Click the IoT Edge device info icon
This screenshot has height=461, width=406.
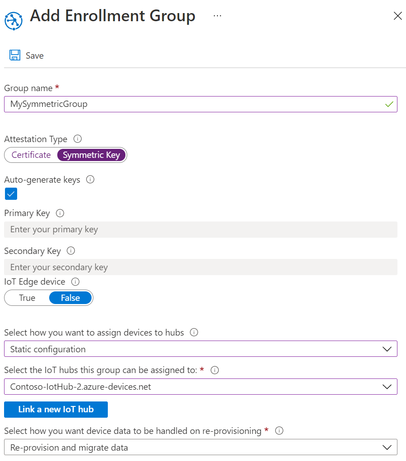[75, 281]
